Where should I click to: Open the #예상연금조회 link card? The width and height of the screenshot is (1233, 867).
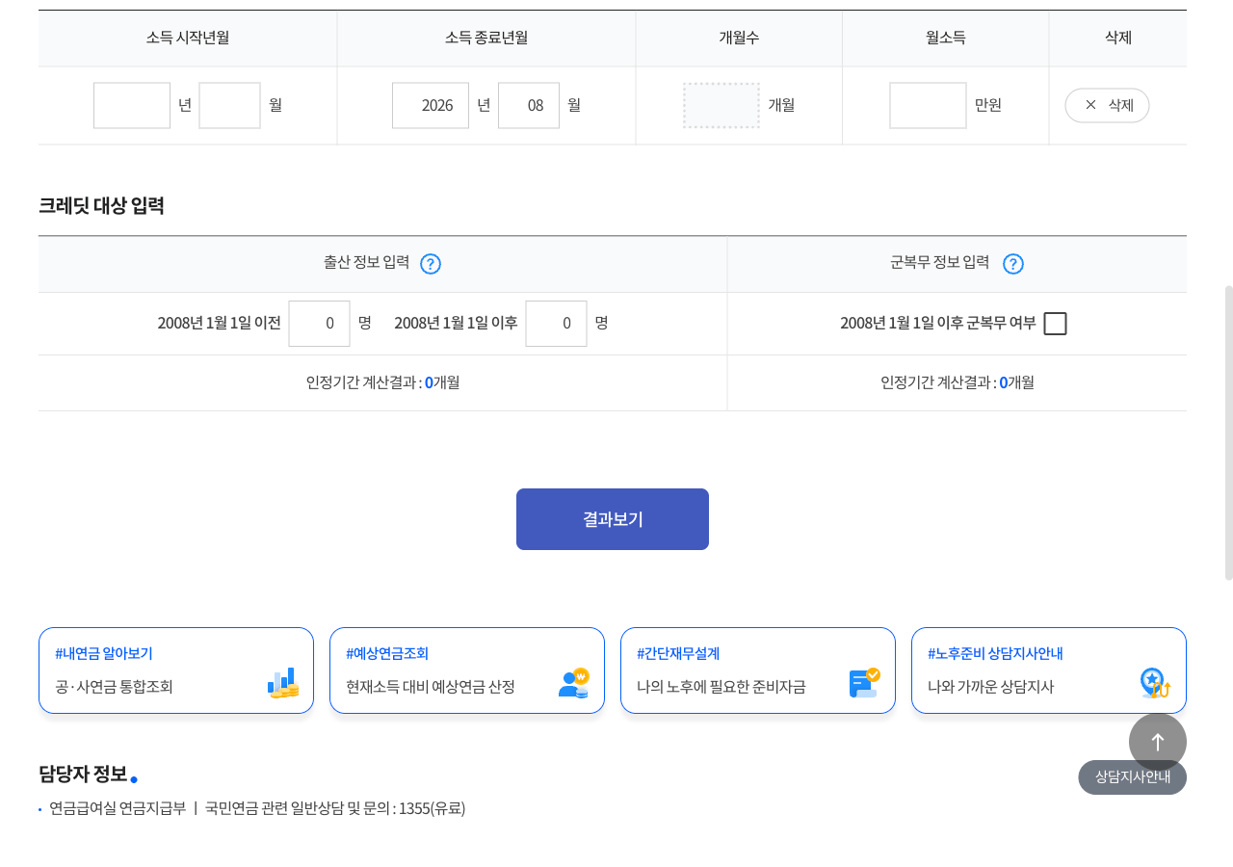tap(467, 670)
